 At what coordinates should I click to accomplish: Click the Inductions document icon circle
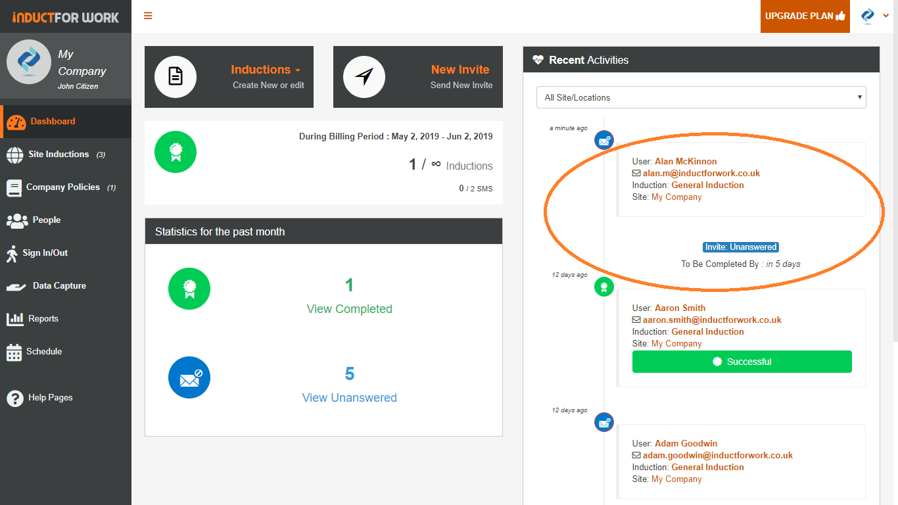point(176,77)
